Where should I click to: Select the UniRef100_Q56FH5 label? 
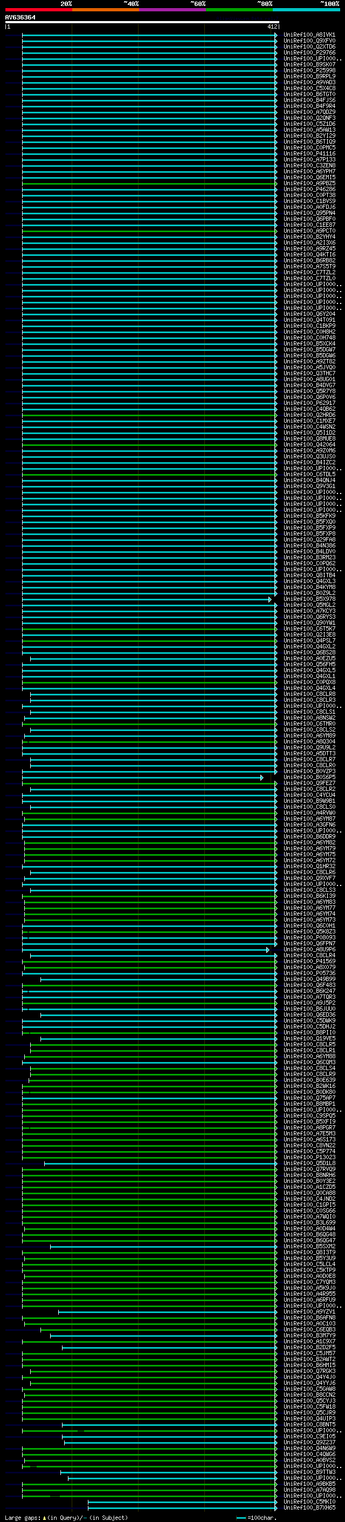(x=309, y=664)
